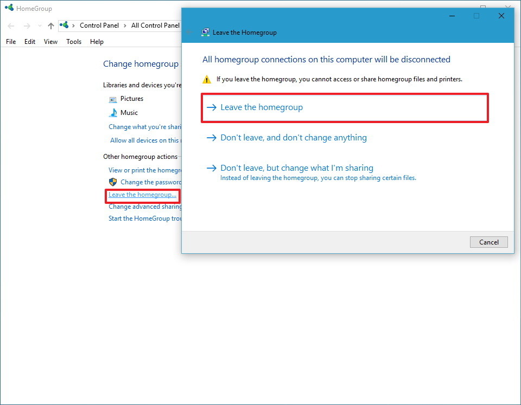
Task: Select the Music library icon
Action: click(x=113, y=113)
